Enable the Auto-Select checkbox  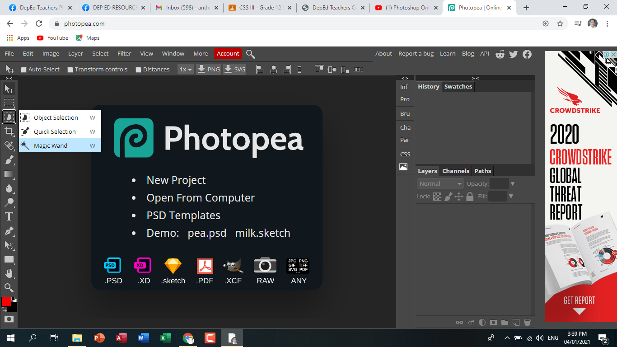click(x=24, y=70)
